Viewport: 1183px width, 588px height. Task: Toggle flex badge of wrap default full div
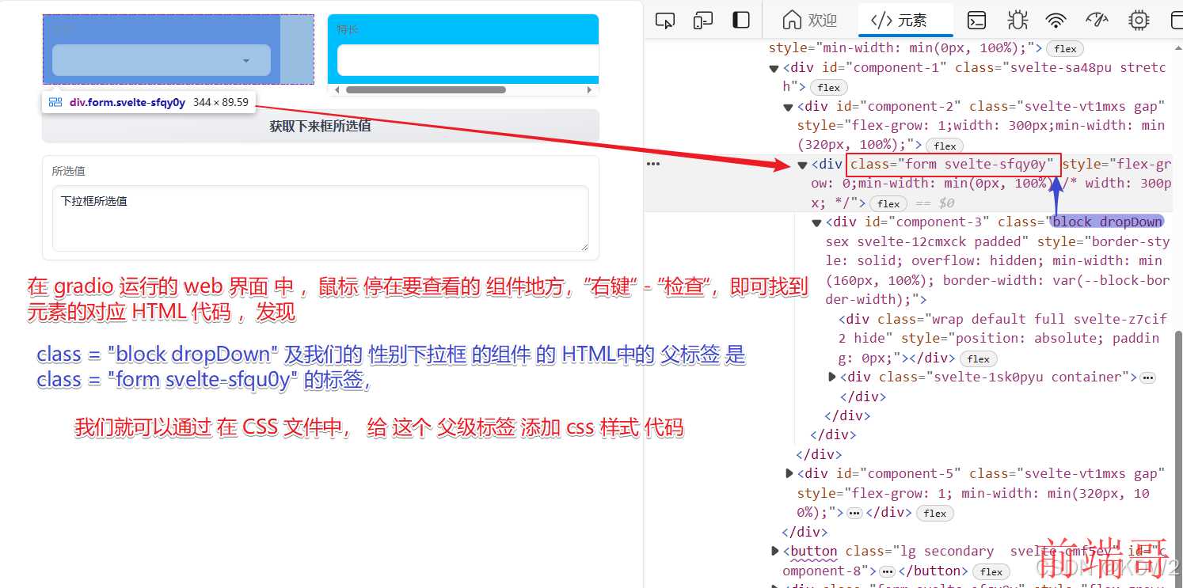point(978,358)
